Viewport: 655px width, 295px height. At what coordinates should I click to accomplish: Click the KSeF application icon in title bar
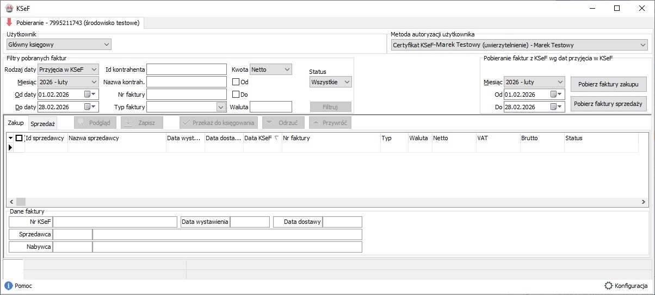click(x=9, y=8)
